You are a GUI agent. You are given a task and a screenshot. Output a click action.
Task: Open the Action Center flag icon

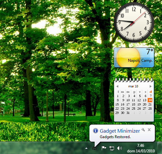click(x=104, y=148)
